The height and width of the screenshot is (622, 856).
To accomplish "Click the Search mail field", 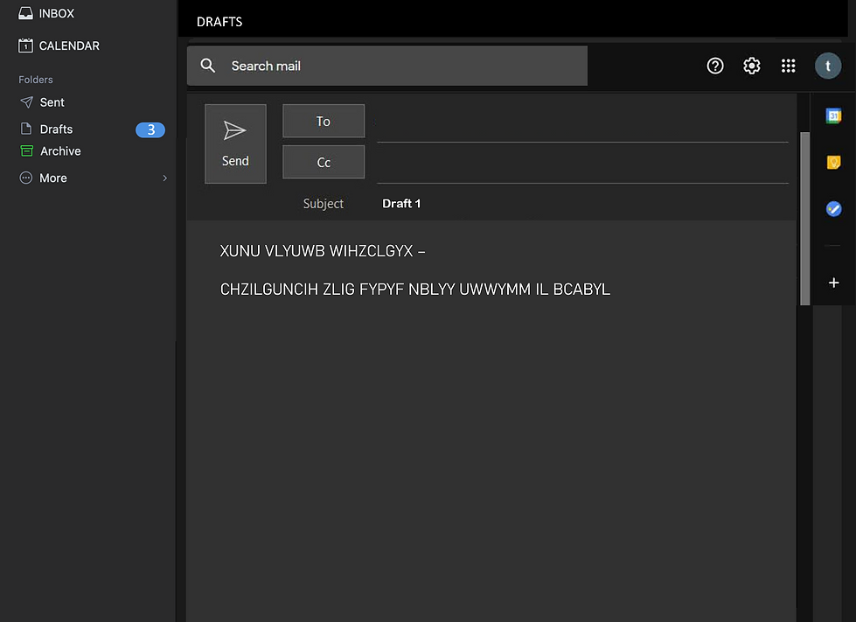I will click(x=387, y=66).
